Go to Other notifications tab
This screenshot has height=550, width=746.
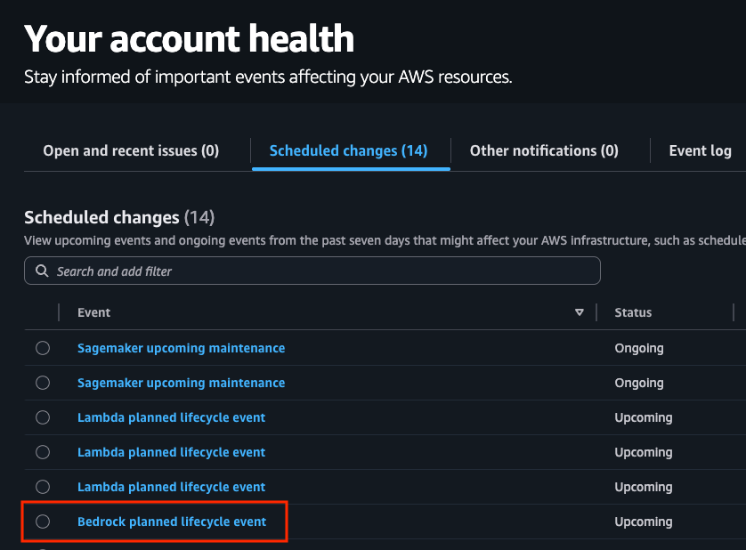point(544,151)
